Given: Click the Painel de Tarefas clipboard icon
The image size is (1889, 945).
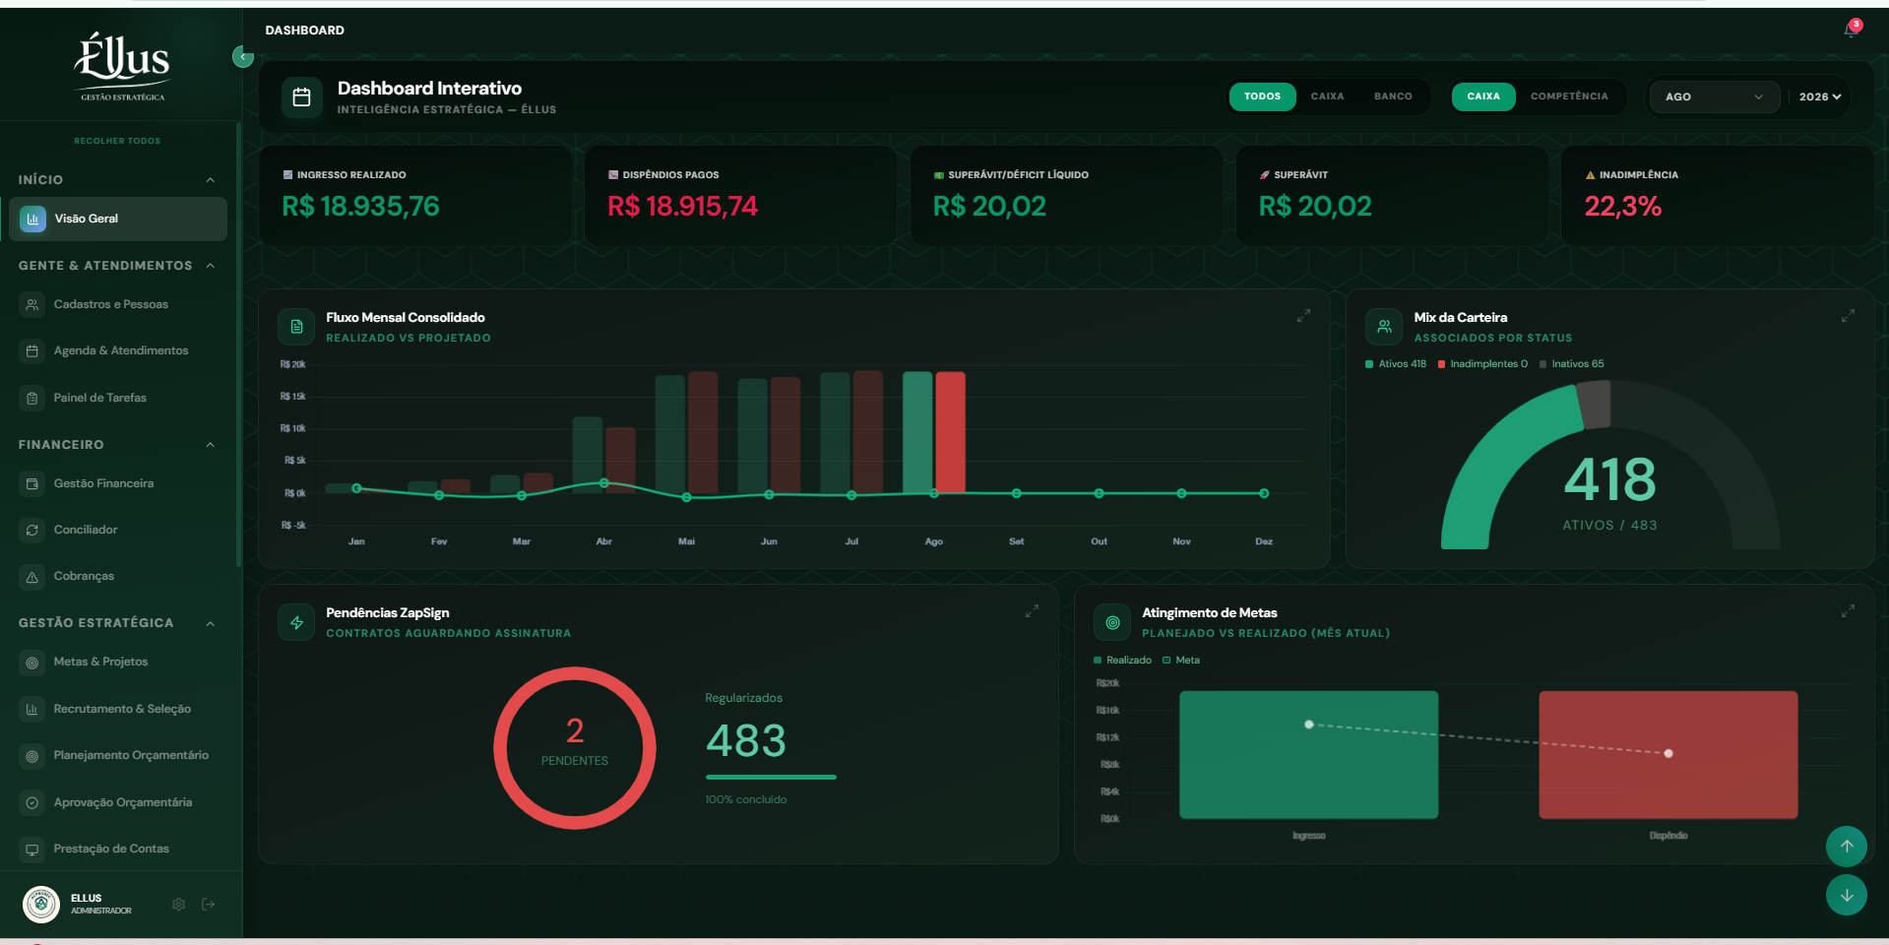Looking at the screenshot, I should tap(32, 399).
